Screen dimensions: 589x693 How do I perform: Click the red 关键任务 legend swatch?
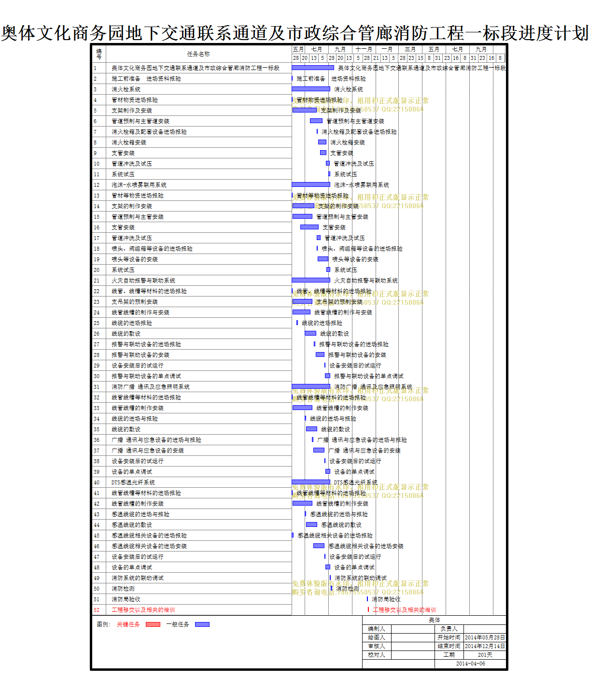click(x=153, y=624)
